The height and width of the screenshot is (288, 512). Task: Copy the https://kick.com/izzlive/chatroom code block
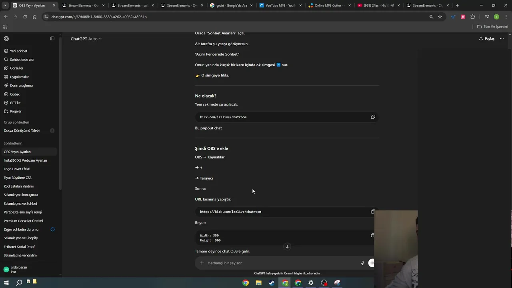pyautogui.click(x=373, y=212)
